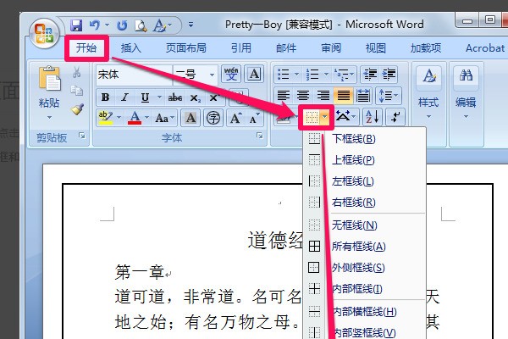Apply the red font color

(x=135, y=118)
